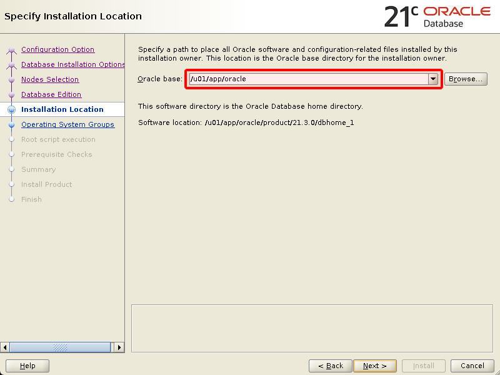Image resolution: width=500 pixels, height=375 pixels.
Task: Cancel the Oracle installation
Action: click(x=472, y=366)
